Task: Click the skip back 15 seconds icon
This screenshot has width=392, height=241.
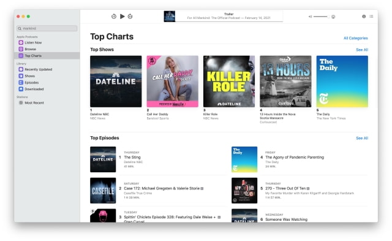Action: 114,17
